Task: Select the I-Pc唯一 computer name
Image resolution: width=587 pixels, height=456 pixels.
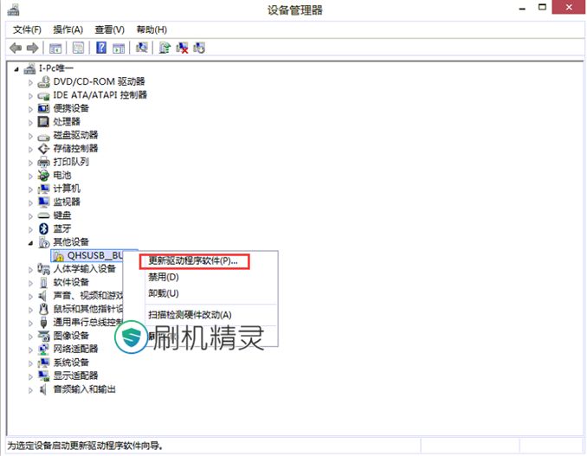Action: click(x=55, y=68)
